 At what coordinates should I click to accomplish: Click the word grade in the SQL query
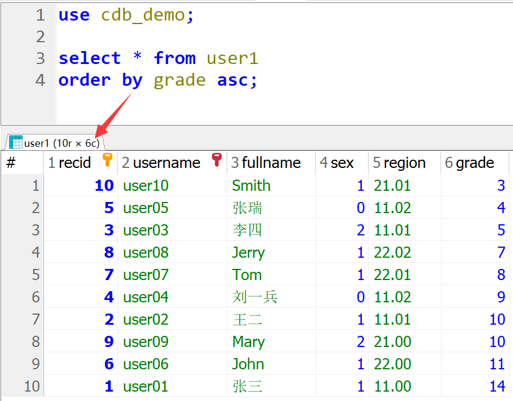(179, 80)
